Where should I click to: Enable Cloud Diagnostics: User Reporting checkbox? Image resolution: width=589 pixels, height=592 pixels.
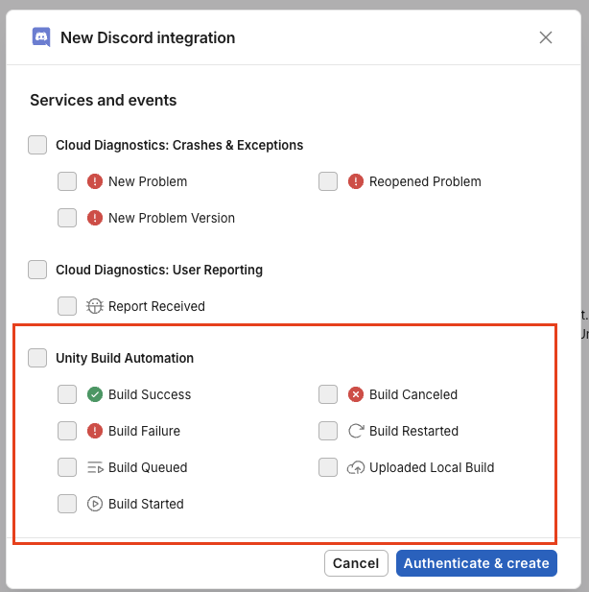pos(37,270)
